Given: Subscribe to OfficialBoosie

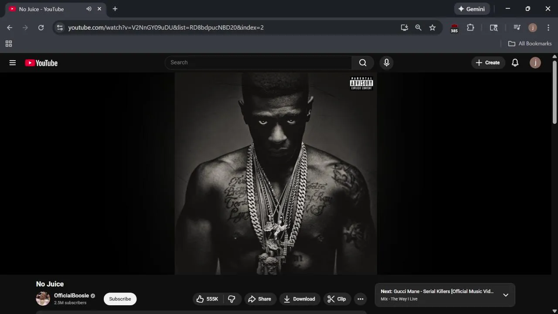Looking at the screenshot, I should pos(120,299).
